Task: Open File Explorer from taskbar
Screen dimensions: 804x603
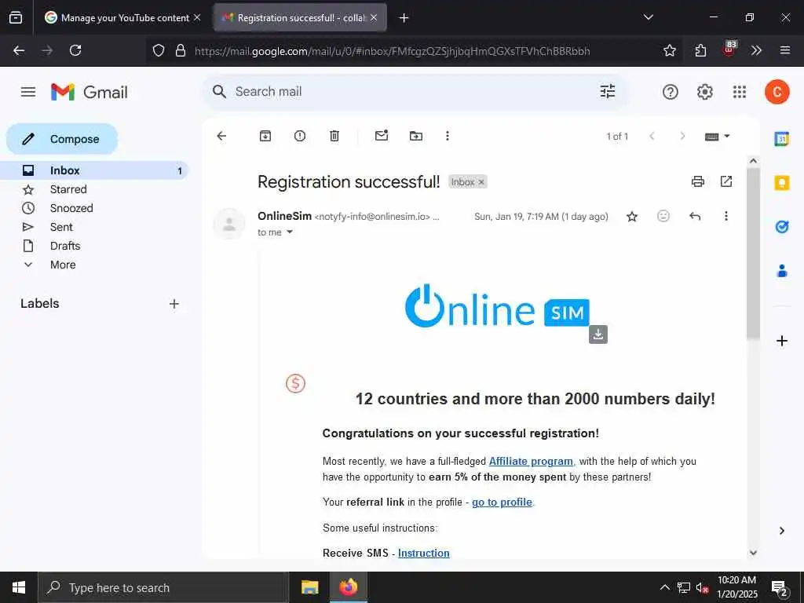Action: [x=309, y=587]
